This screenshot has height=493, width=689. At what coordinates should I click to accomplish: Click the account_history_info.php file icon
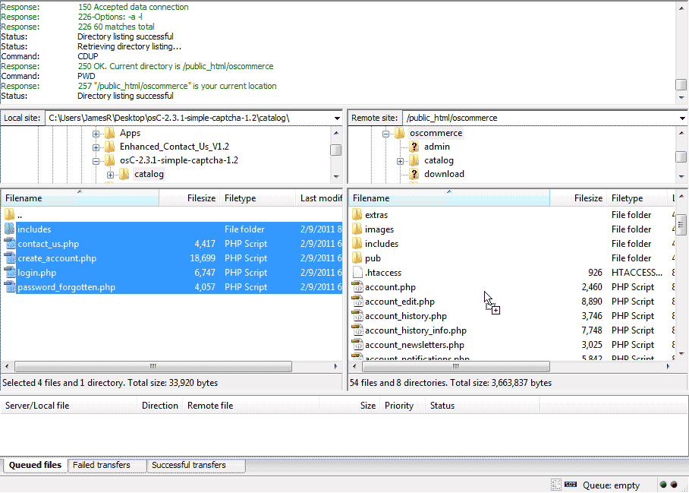(x=357, y=330)
